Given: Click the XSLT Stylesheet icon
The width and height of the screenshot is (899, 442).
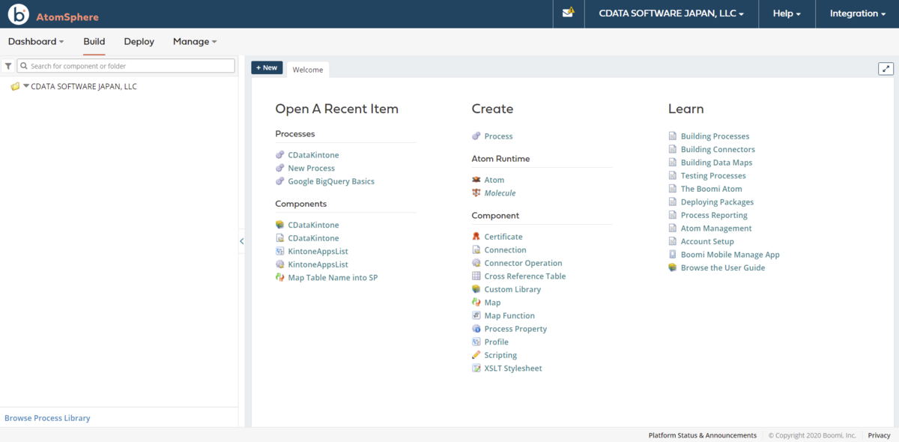Looking at the screenshot, I should 476,369.
